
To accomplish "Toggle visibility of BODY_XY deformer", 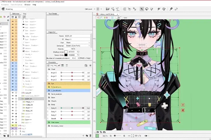I will point(13,99).
